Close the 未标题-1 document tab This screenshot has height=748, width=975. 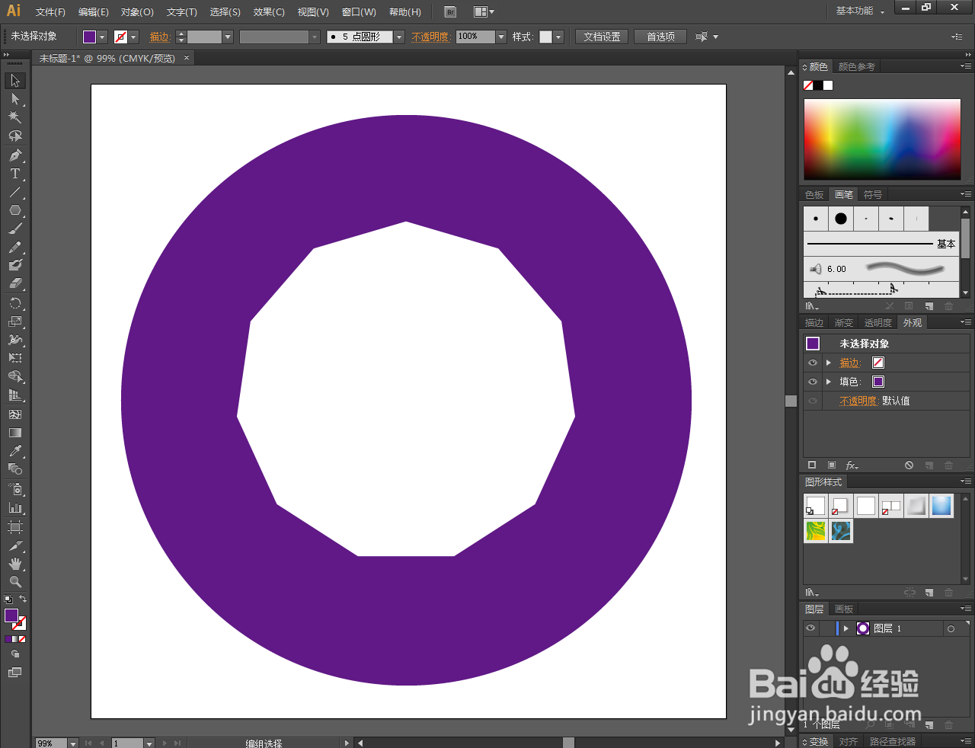(187, 58)
